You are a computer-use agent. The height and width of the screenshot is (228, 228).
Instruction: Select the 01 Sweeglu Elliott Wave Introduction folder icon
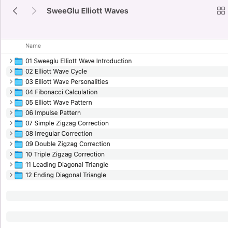coord(19,61)
